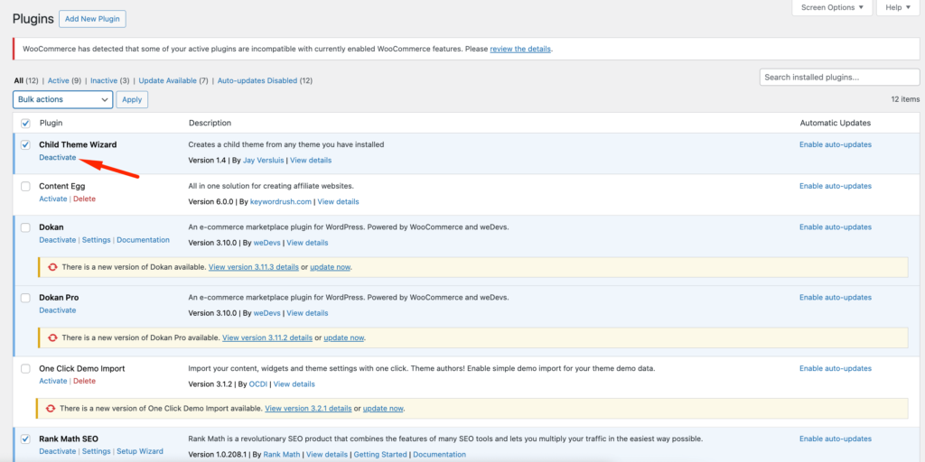Delete One Click Demo Import plugin
Image resolution: width=925 pixels, height=462 pixels.
click(x=84, y=381)
